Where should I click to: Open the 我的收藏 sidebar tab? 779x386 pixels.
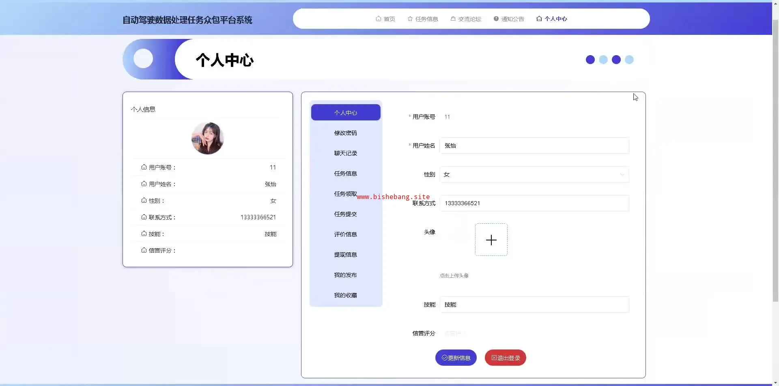pyautogui.click(x=346, y=295)
